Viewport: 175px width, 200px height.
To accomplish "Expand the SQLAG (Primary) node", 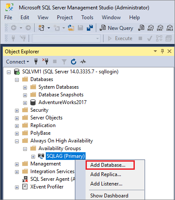I will [33, 157].
